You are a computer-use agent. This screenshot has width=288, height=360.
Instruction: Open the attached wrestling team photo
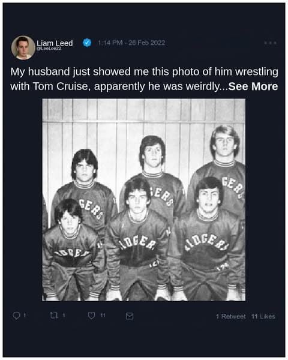(144, 200)
